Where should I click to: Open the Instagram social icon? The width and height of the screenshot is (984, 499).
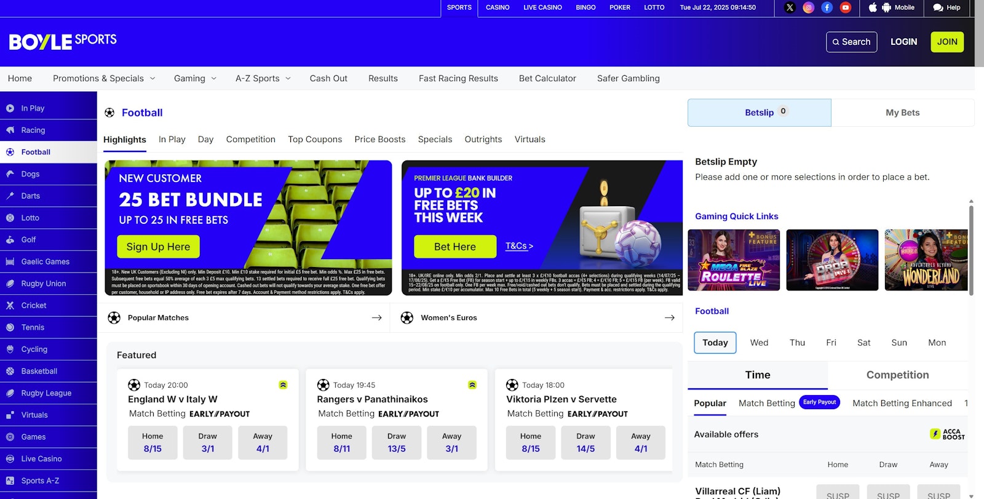[809, 7]
